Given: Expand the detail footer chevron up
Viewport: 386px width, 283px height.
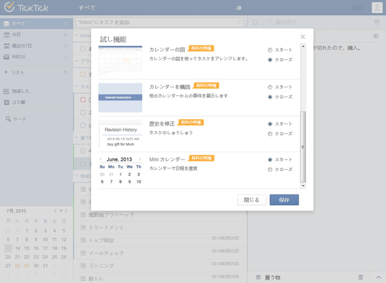Looking at the screenshot, I should click(378, 277).
